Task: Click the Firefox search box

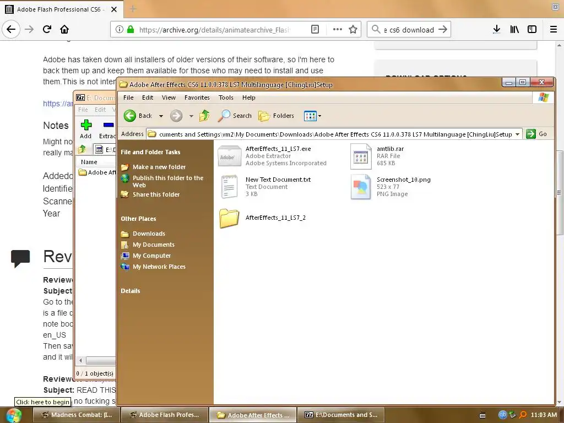Action: pyautogui.click(x=409, y=30)
